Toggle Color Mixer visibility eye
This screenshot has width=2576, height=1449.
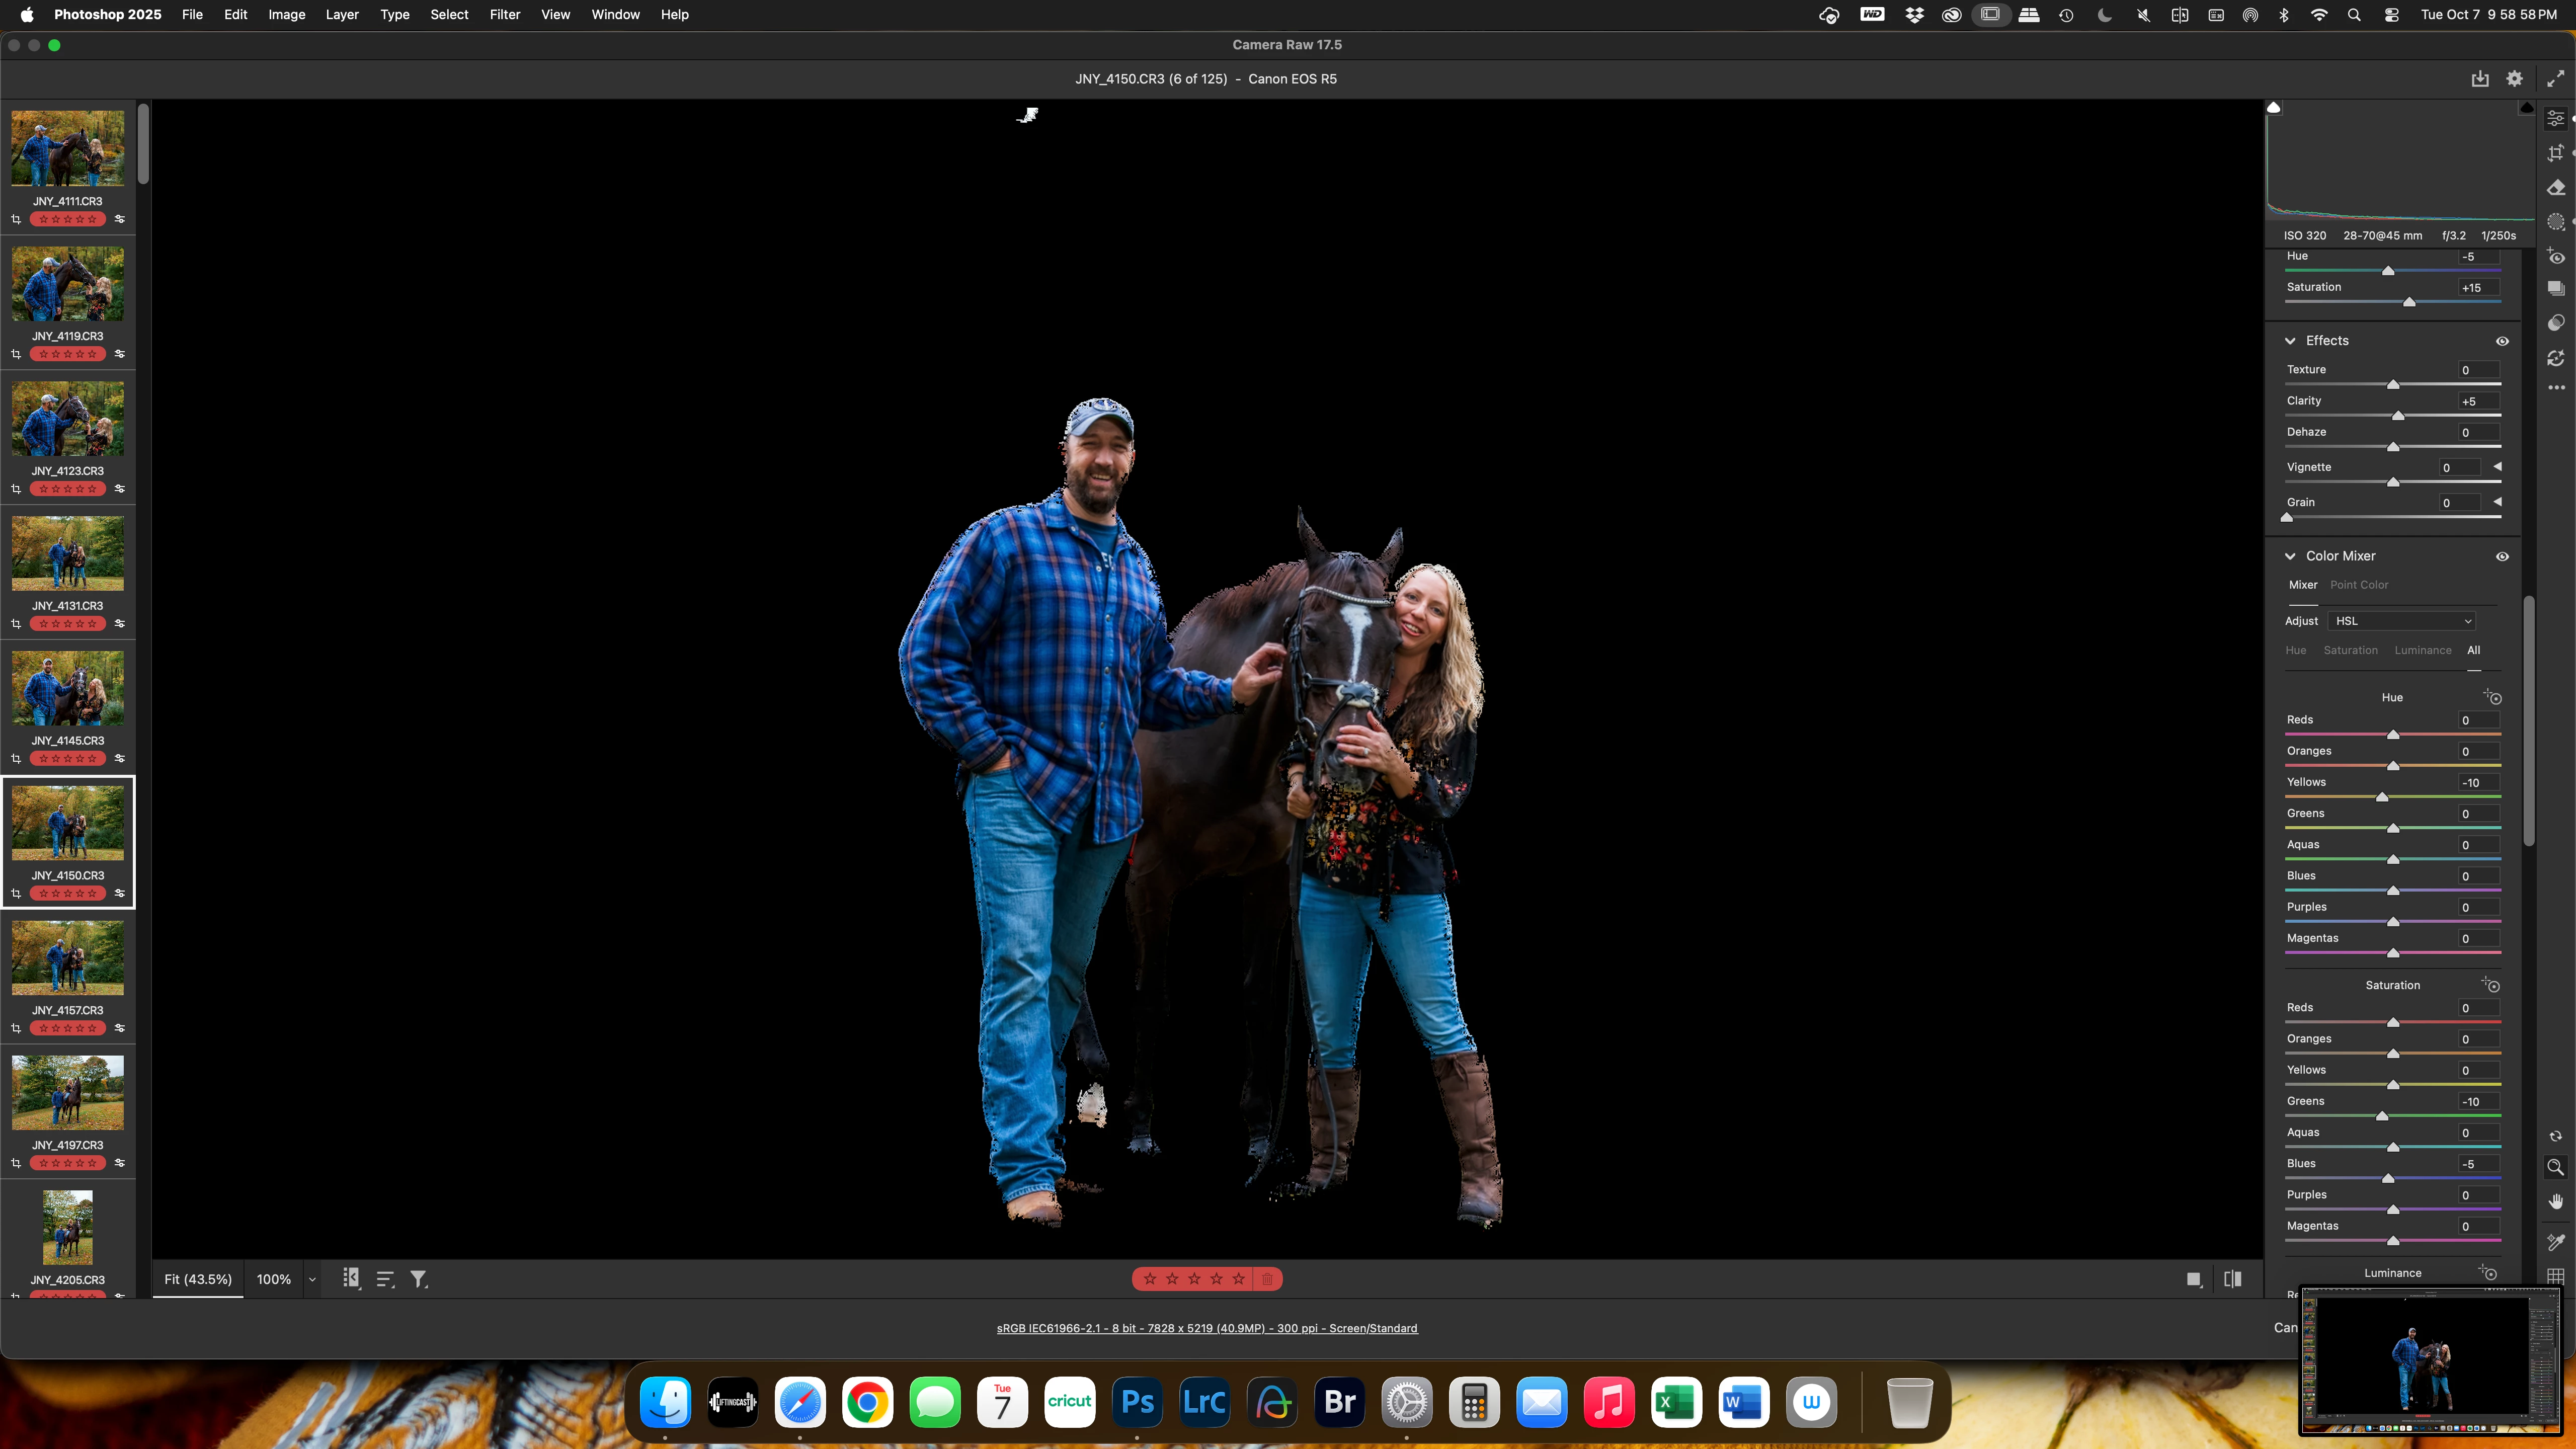pos(2502,556)
